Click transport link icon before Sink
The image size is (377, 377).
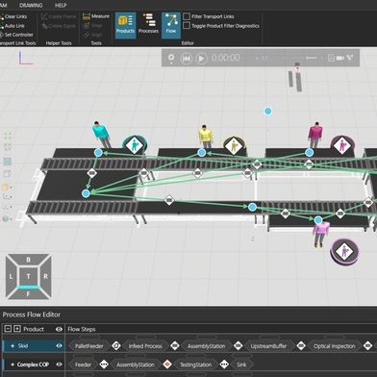[224, 364]
